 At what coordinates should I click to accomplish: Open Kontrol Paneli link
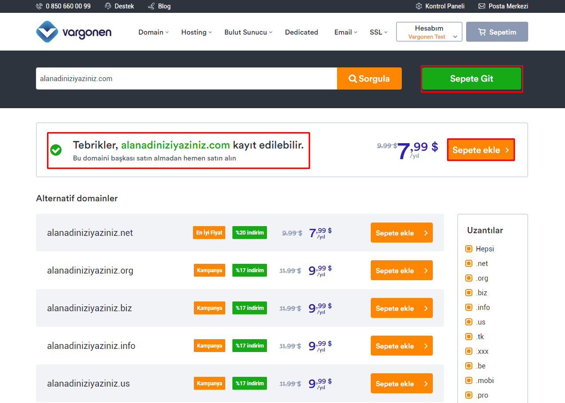[440, 6]
